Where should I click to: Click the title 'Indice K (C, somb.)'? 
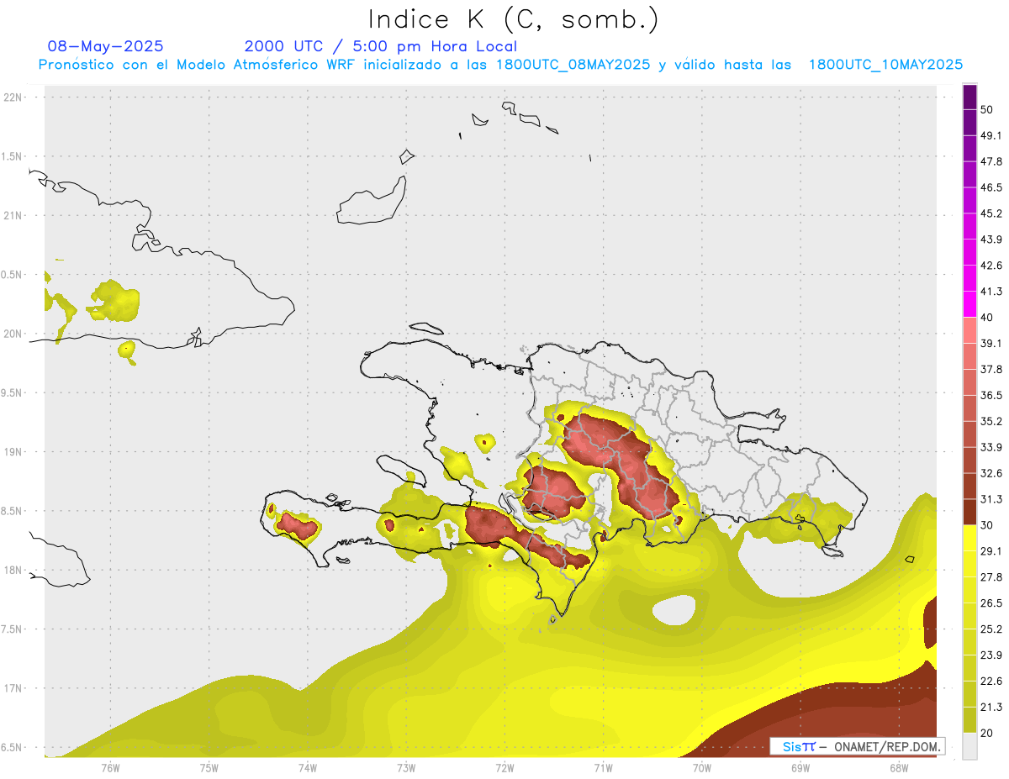coord(513,19)
